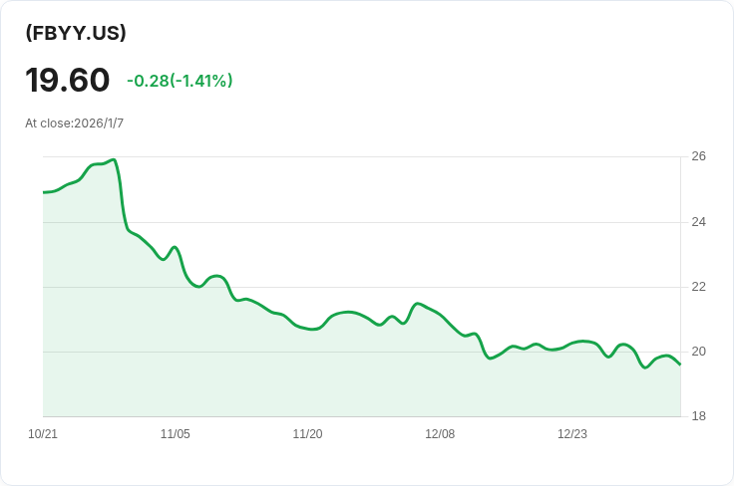The height and width of the screenshot is (486, 734).
Task: Click the last point of the chart line
Action: pos(680,364)
